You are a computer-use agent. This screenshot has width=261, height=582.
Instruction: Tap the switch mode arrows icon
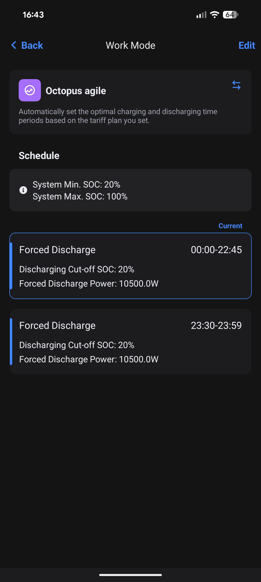coord(236,85)
